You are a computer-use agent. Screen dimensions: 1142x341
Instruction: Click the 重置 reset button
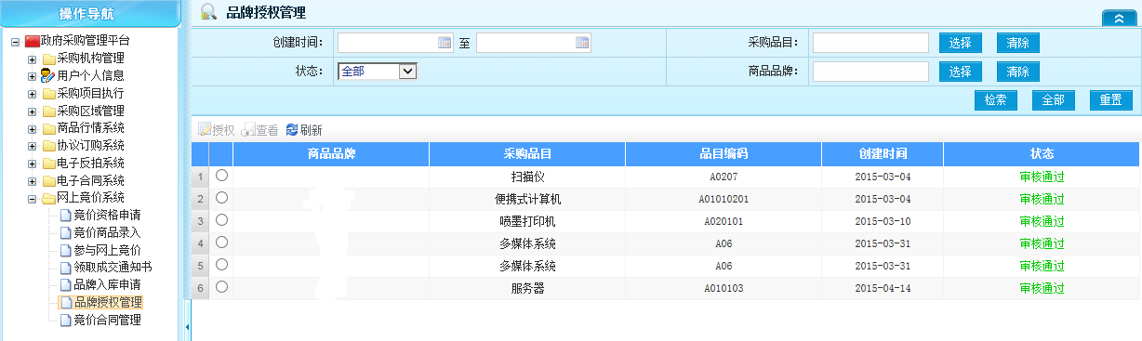pyautogui.click(x=1111, y=100)
